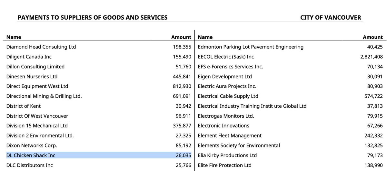
Task: Select 'Dinesen Nurseries Ltd' name
Action: coord(32,76)
